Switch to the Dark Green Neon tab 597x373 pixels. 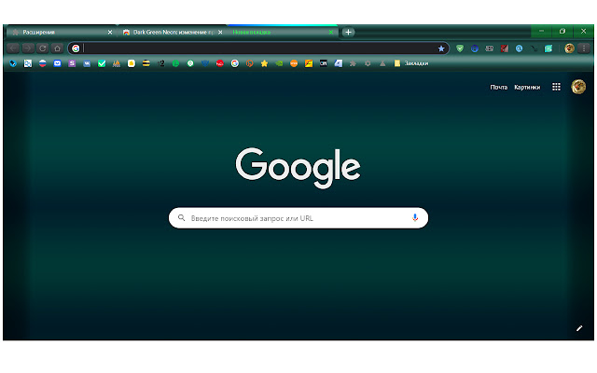click(172, 32)
